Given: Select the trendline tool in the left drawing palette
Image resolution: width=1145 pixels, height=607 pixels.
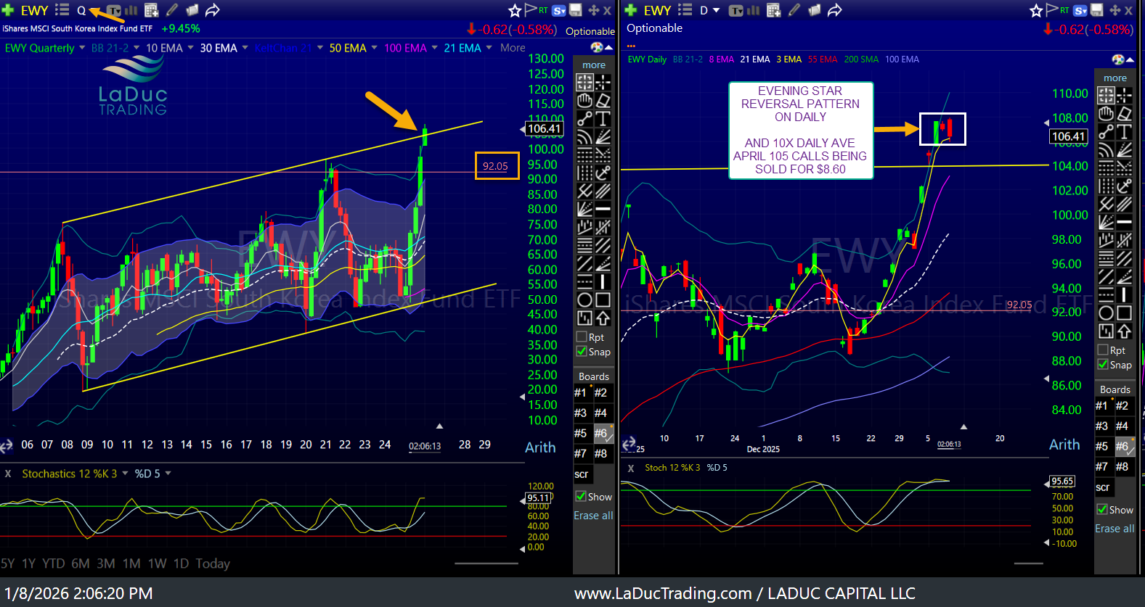Looking at the screenshot, I should (584, 118).
